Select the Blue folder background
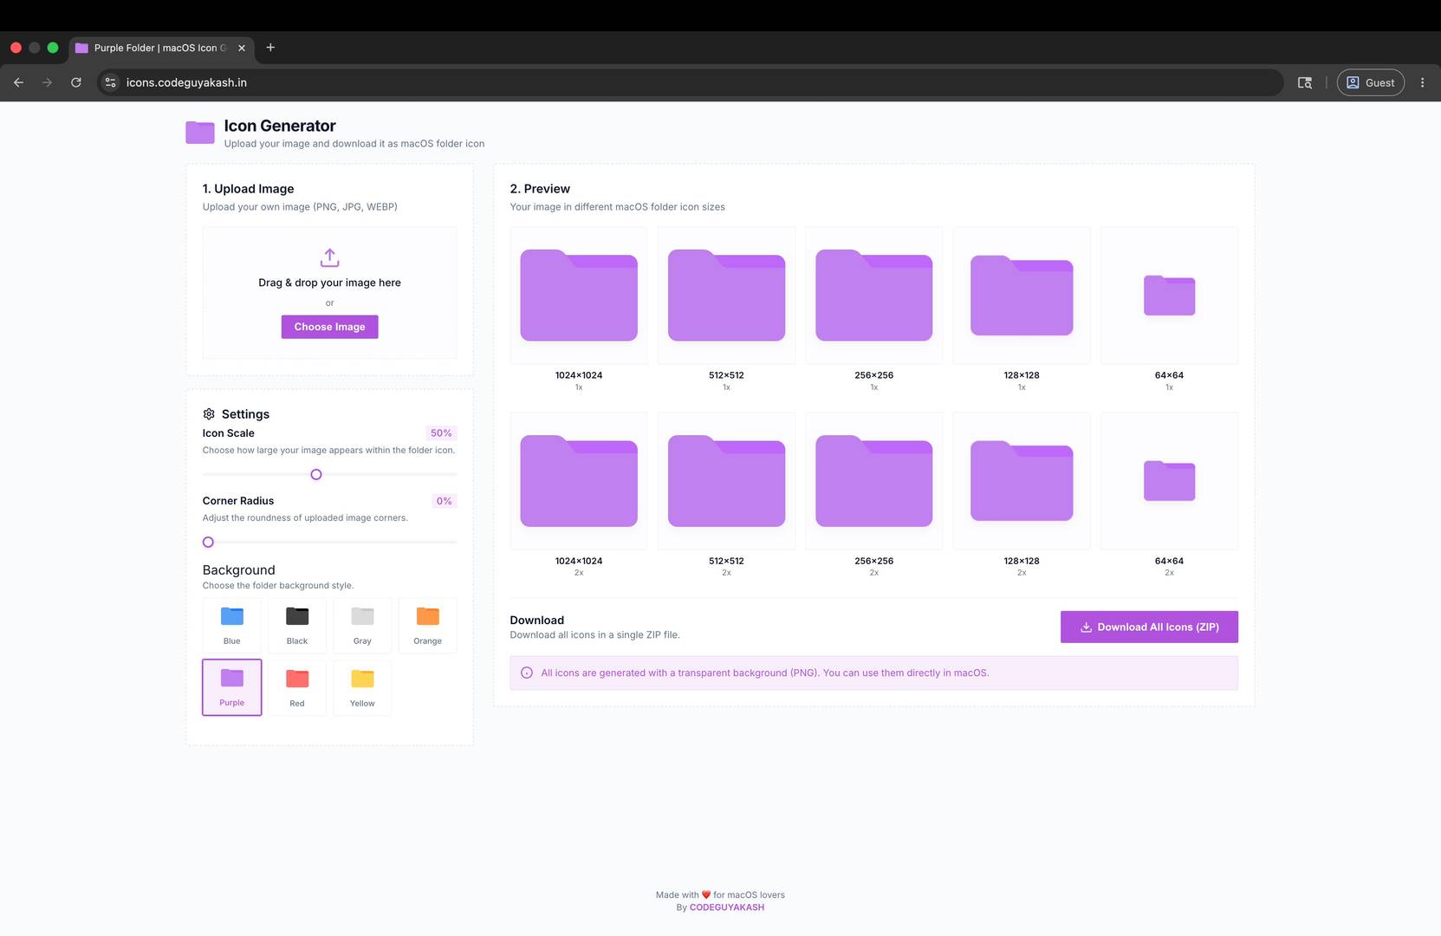 coord(231,625)
